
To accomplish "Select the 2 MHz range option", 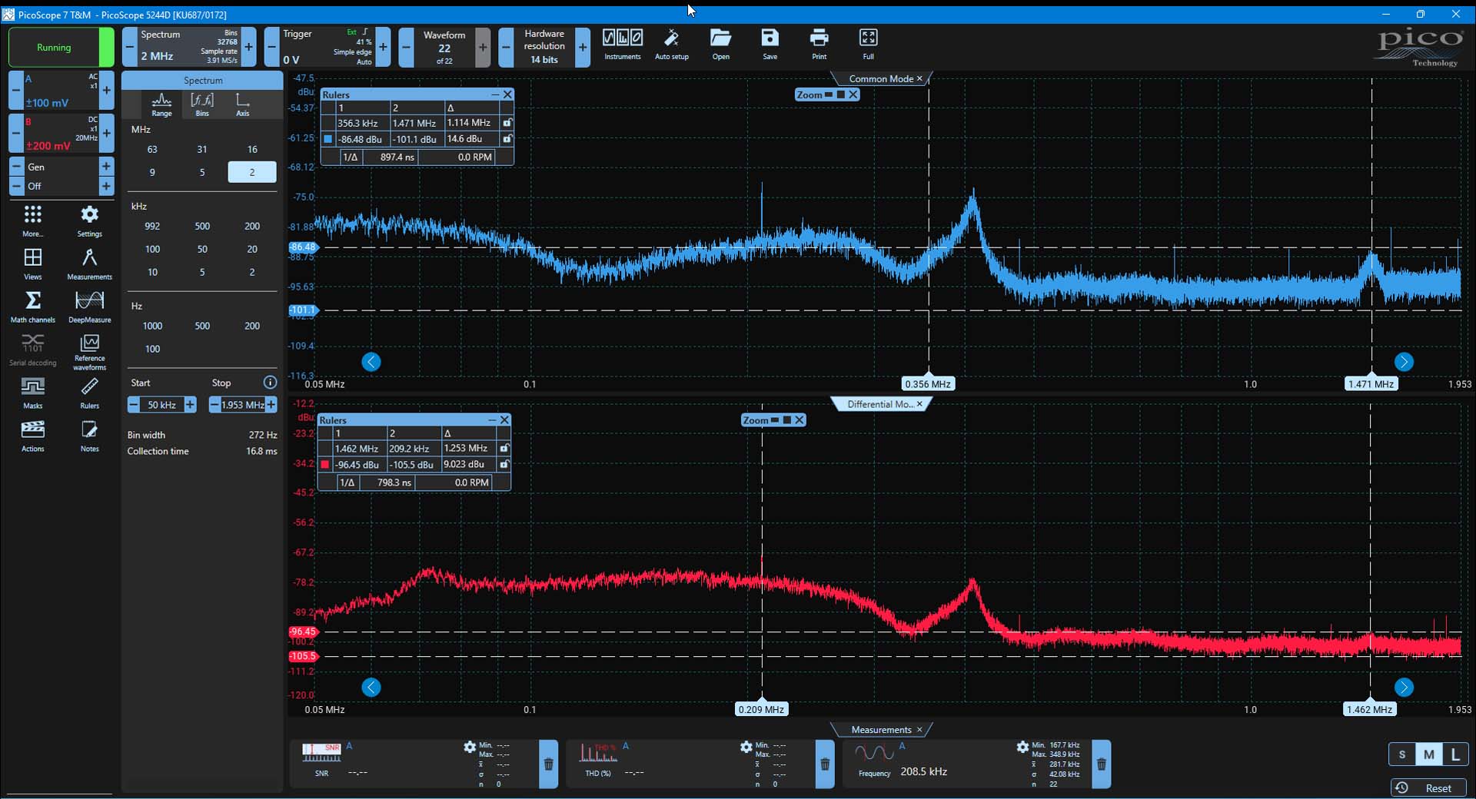I will tap(252, 172).
